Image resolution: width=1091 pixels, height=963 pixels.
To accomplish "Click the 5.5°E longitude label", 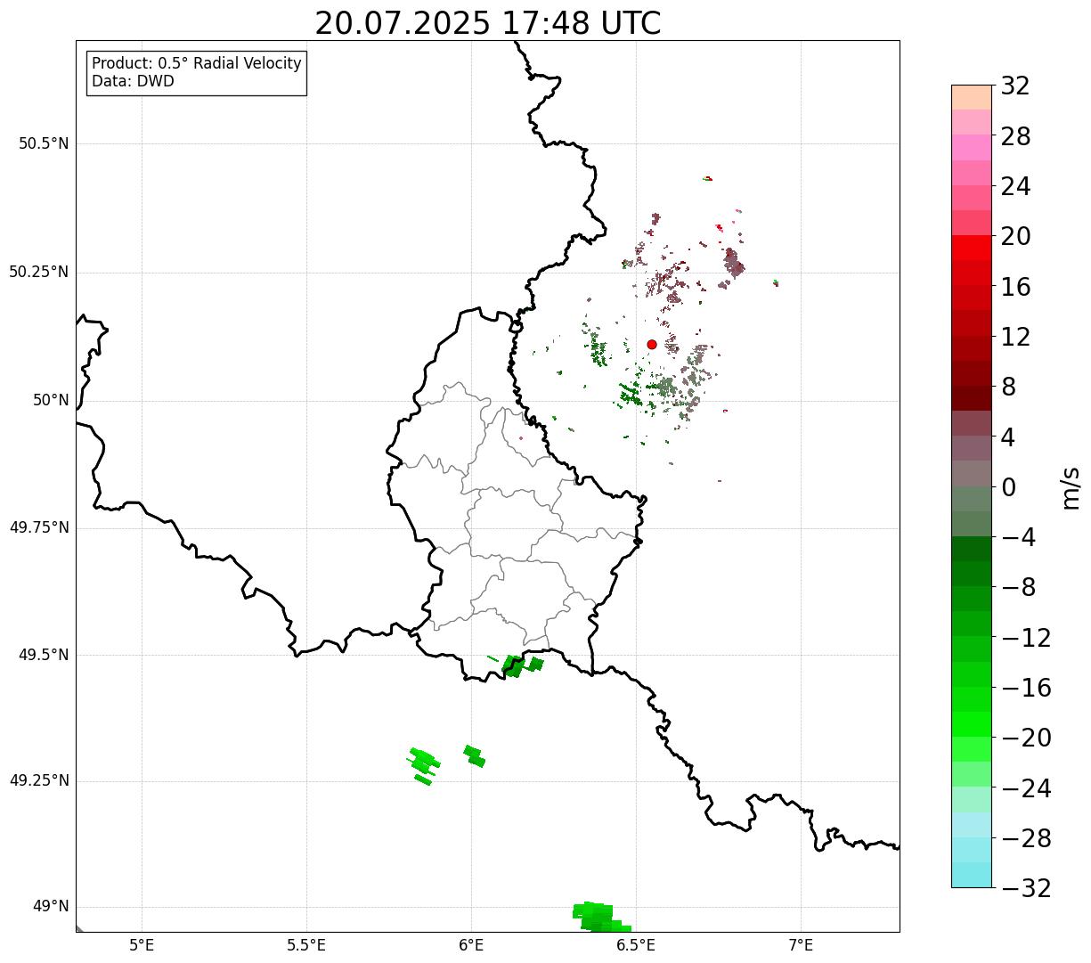I will [306, 944].
